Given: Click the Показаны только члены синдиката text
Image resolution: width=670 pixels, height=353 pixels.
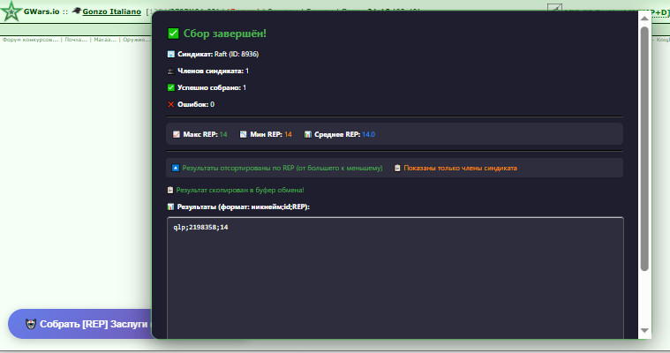Looking at the screenshot, I should [x=460, y=168].
